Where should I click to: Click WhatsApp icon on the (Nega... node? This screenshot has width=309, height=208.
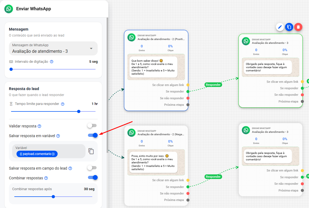[x=132, y=133]
